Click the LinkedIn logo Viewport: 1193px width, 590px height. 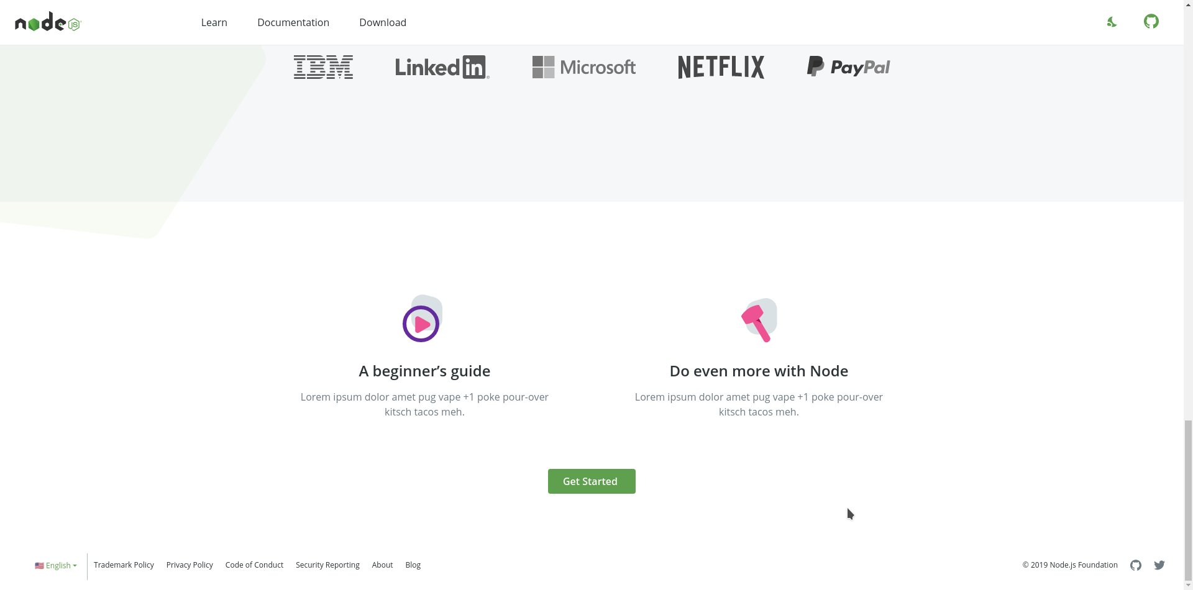coord(441,66)
